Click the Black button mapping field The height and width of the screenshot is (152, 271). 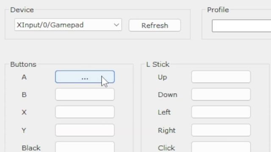[85, 147]
